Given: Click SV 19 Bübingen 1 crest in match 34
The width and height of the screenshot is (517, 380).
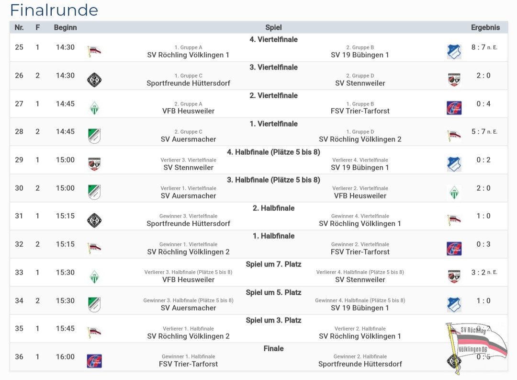Looking at the screenshot, I should [454, 305].
